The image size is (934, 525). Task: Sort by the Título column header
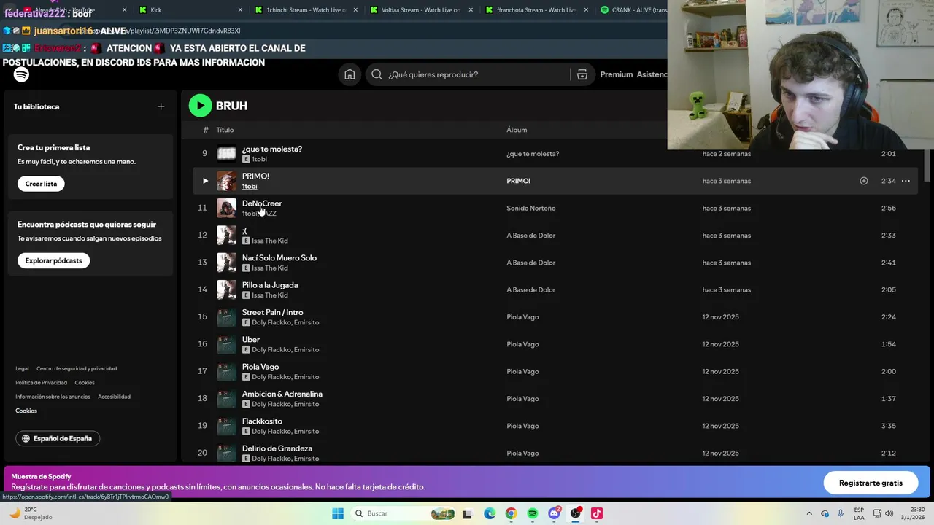225,130
